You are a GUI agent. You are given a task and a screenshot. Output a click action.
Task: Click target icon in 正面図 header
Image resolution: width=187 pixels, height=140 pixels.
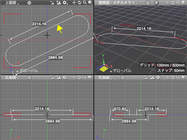pos(29,77)
